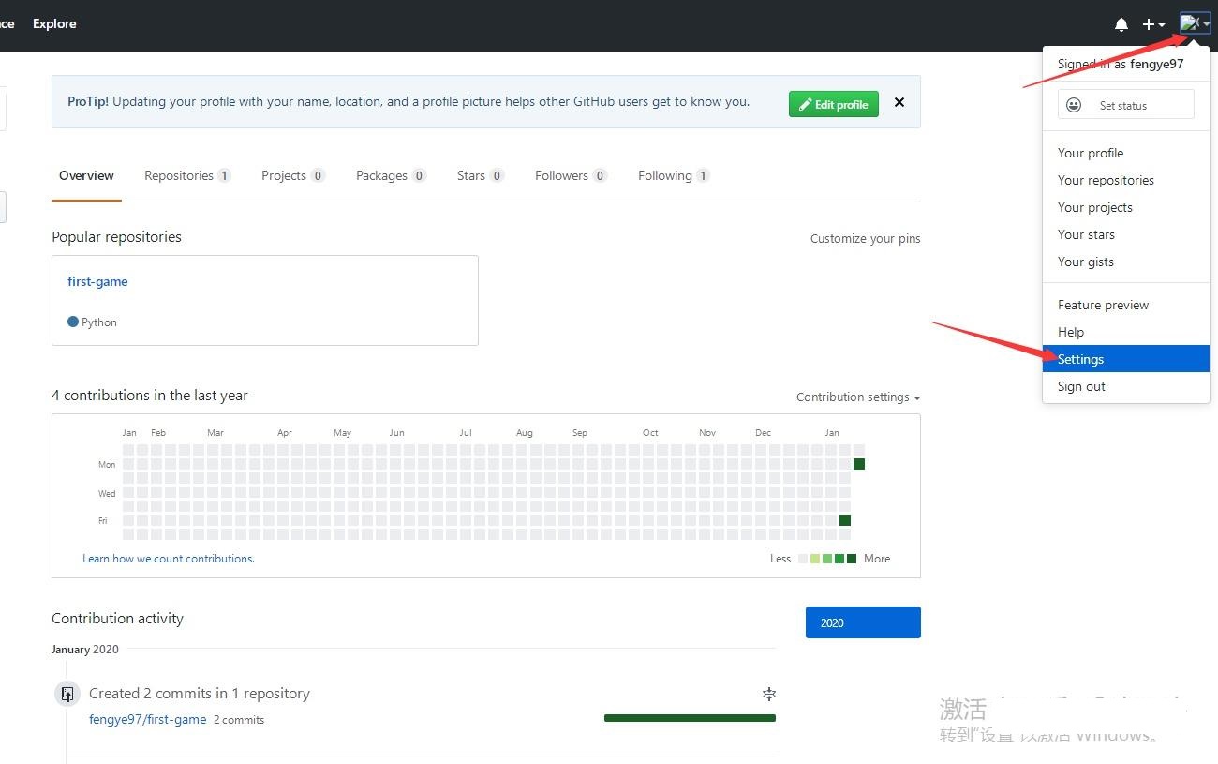Collapse the commits activity toggle icon
The width and height of the screenshot is (1218, 764).
(x=769, y=694)
